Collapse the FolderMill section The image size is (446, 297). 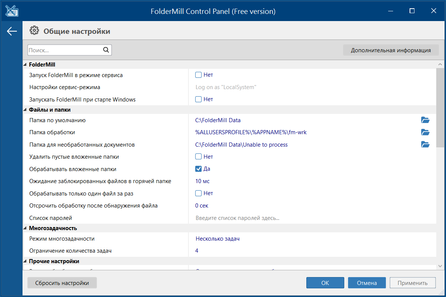pos(25,65)
